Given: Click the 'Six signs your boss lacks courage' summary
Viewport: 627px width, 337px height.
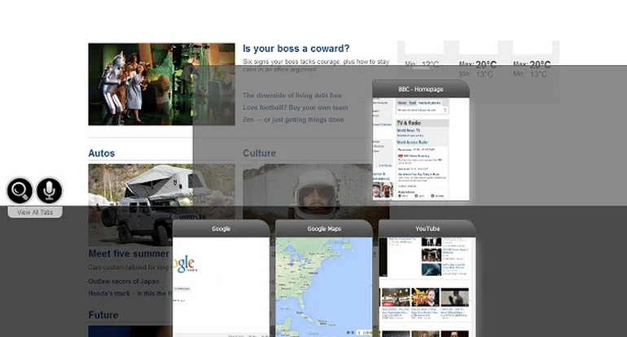Looking at the screenshot, I should (x=316, y=66).
